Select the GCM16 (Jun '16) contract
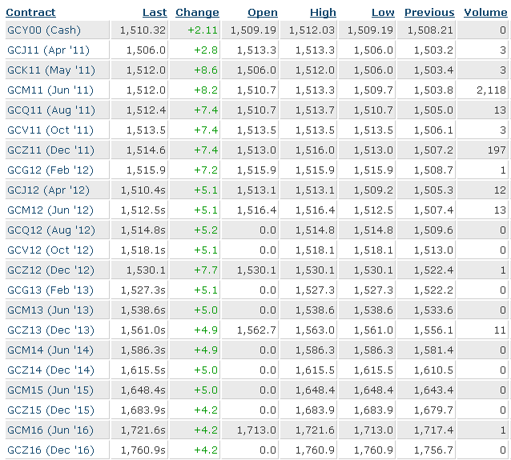Viewport: 511px width, 460px height. [x=50, y=430]
